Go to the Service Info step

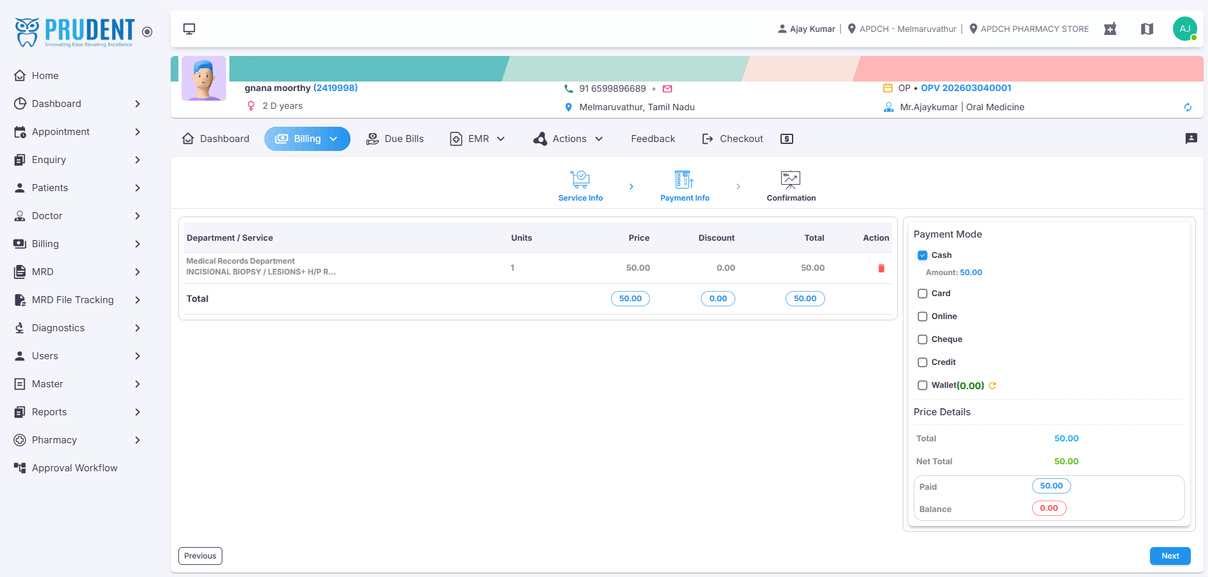(580, 187)
